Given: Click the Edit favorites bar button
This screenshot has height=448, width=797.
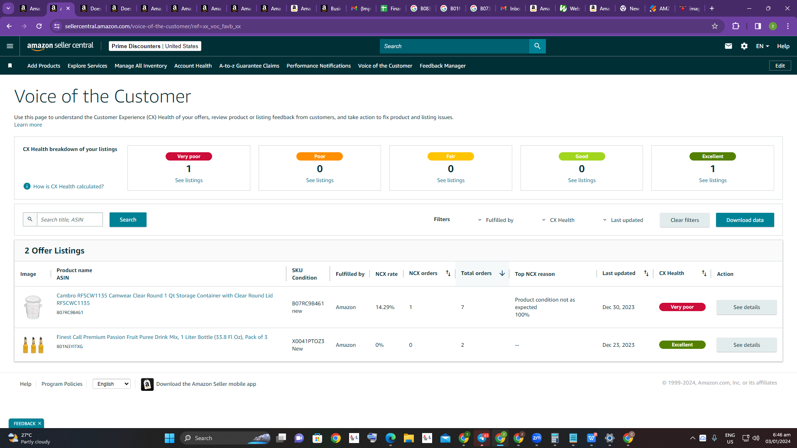Looking at the screenshot, I should point(780,66).
